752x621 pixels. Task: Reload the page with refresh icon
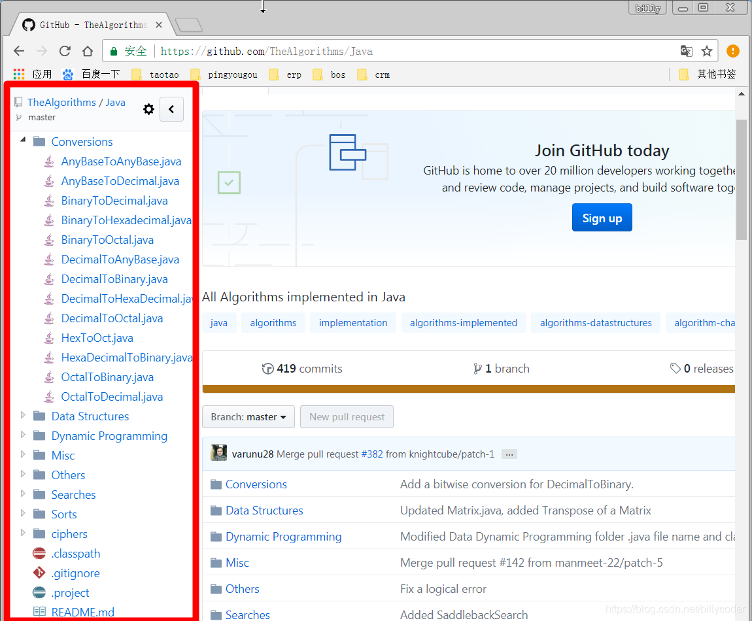point(65,51)
